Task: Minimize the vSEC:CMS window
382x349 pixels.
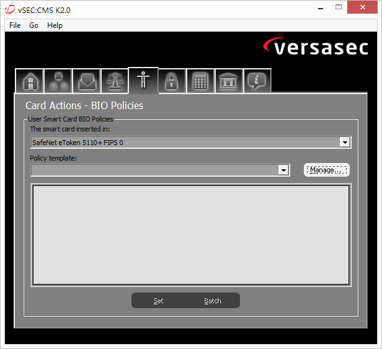Action: pyautogui.click(x=321, y=7)
